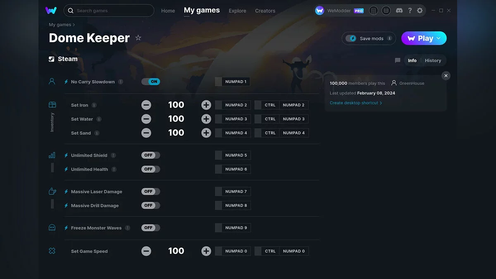
Task: Show info for Unlimited Health
Action: pyautogui.click(x=114, y=169)
